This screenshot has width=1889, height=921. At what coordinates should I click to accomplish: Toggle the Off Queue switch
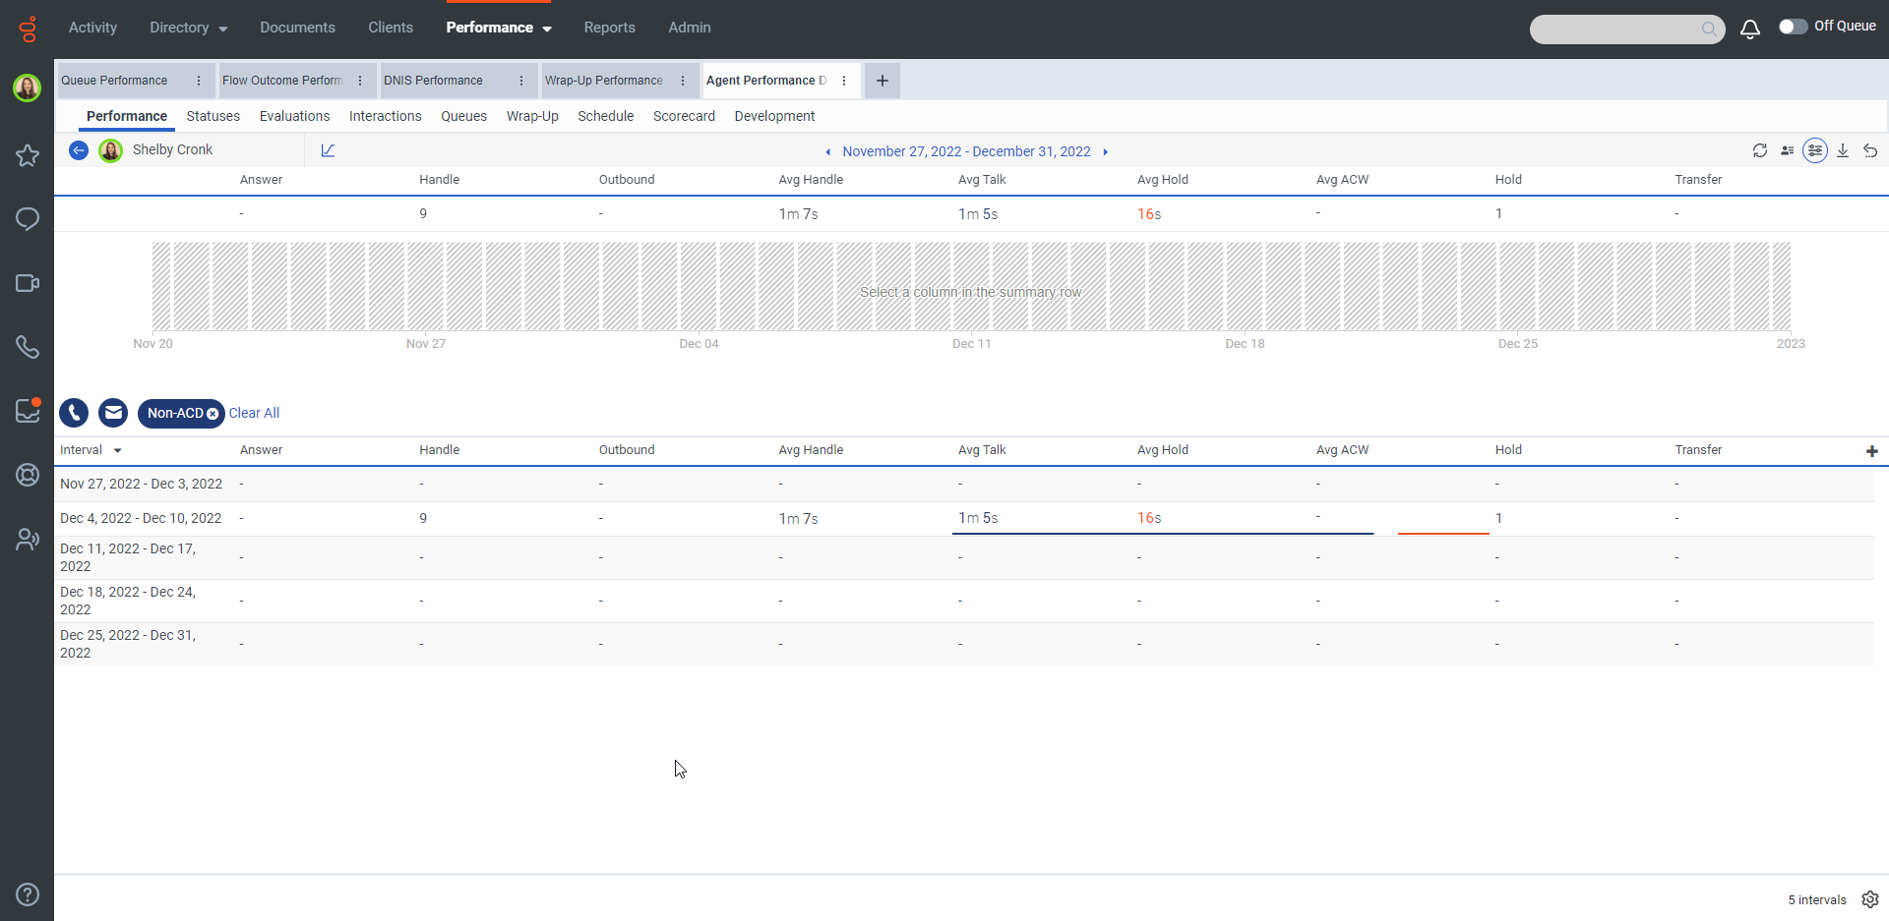1793,27
